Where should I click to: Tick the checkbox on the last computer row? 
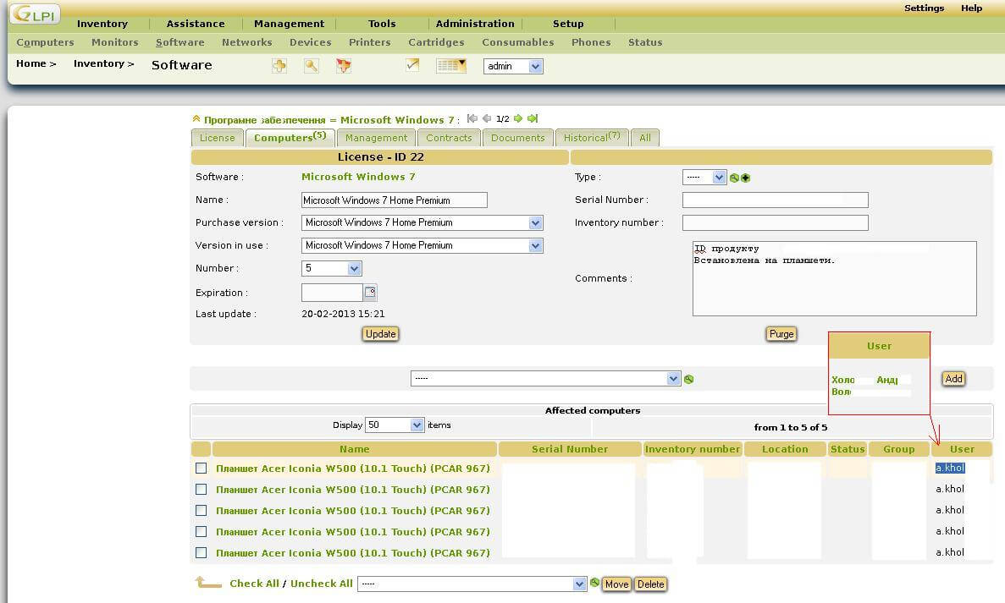coord(201,552)
